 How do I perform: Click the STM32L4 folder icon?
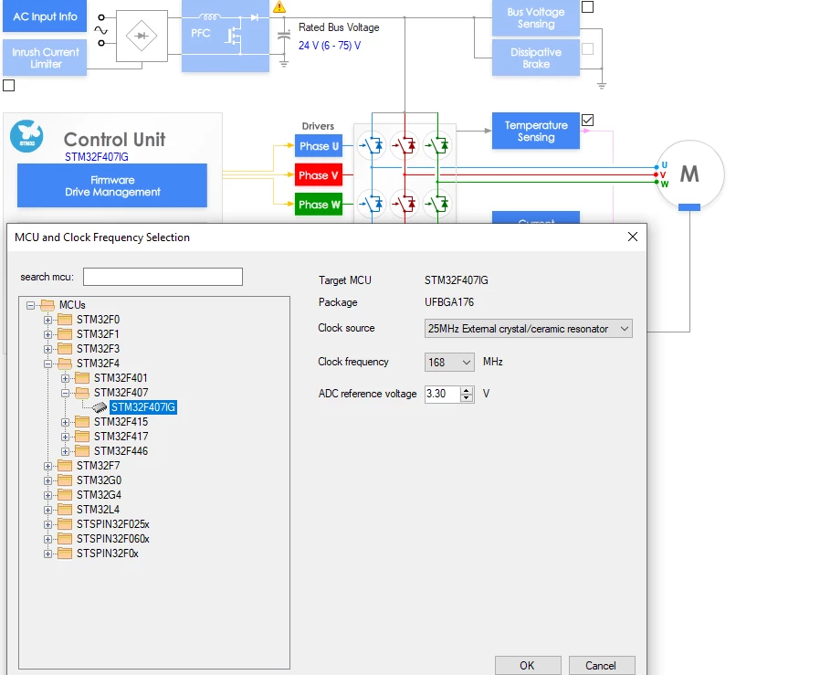(x=65, y=510)
